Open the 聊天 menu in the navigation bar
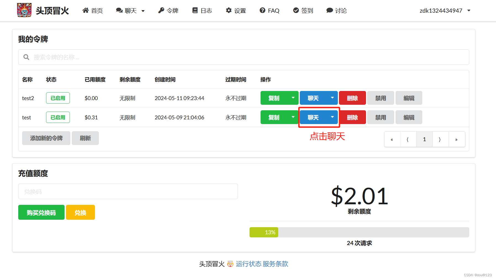496x279 pixels. [130, 10]
